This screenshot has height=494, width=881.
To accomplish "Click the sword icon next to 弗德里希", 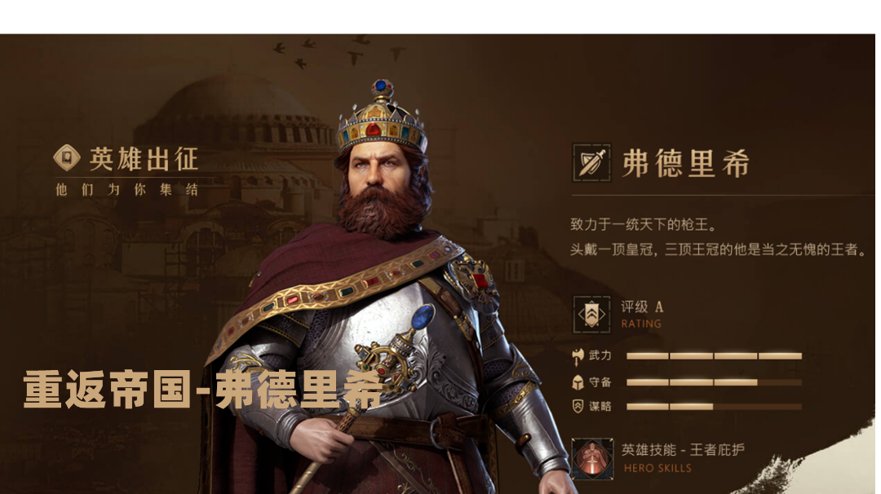I will (x=591, y=163).
